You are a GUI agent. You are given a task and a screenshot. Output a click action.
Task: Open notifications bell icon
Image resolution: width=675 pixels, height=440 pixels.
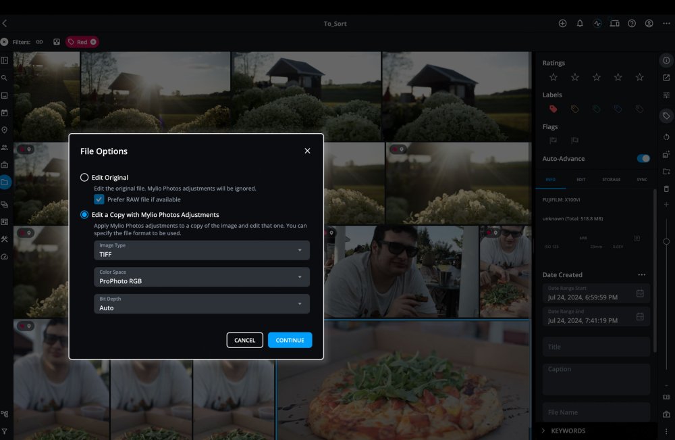(580, 23)
